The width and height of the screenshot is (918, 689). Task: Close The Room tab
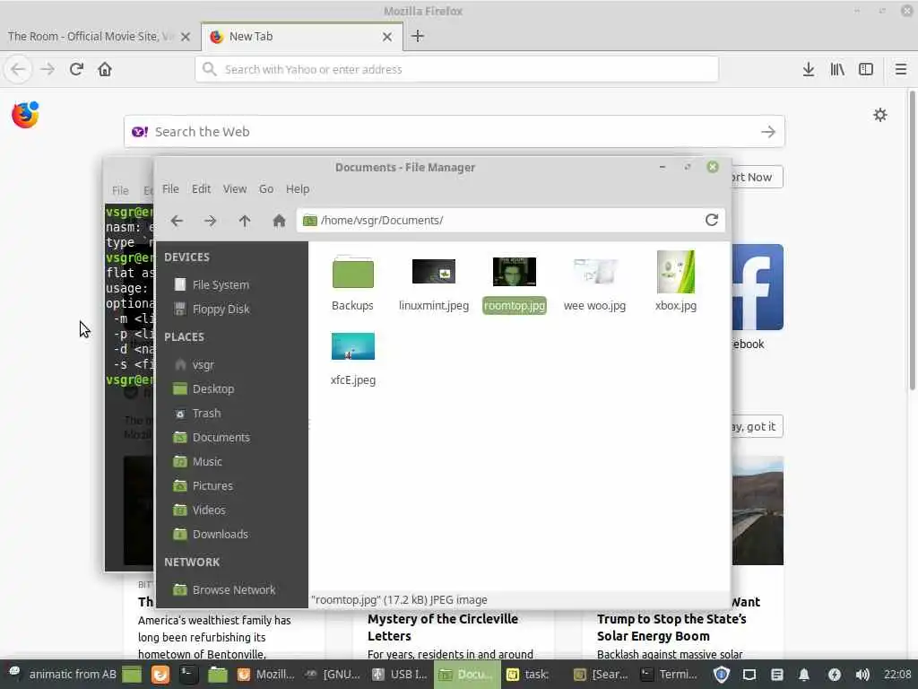pyautogui.click(x=186, y=36)
